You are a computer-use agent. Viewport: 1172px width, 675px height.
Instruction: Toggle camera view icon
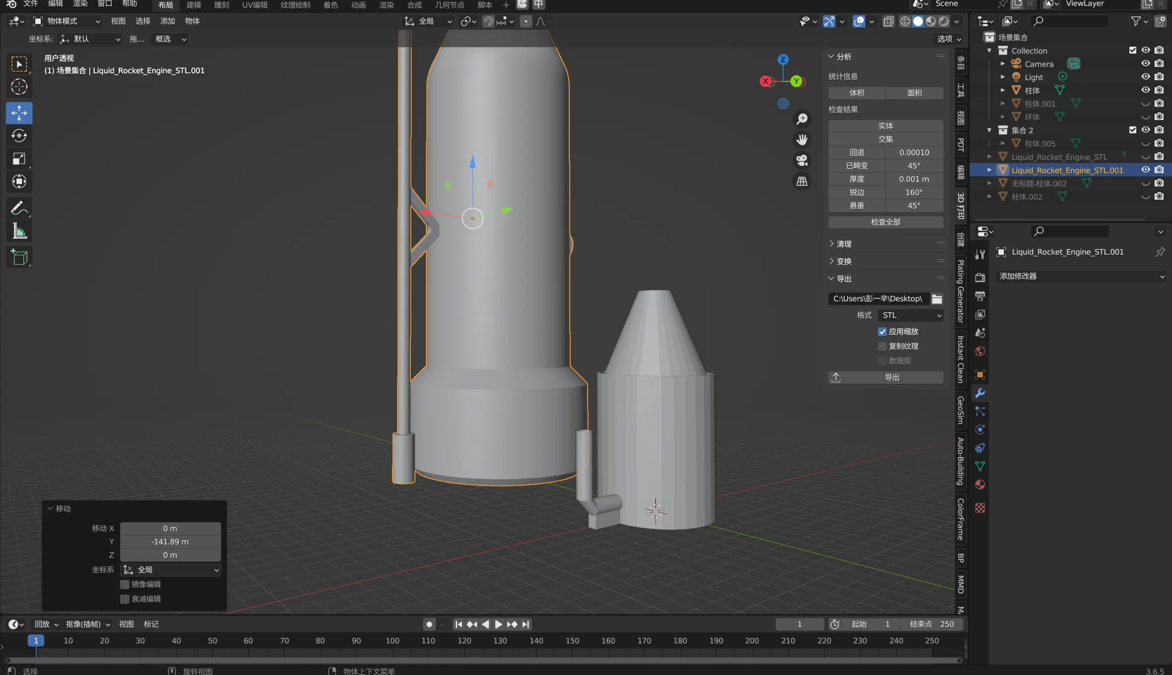802,160
